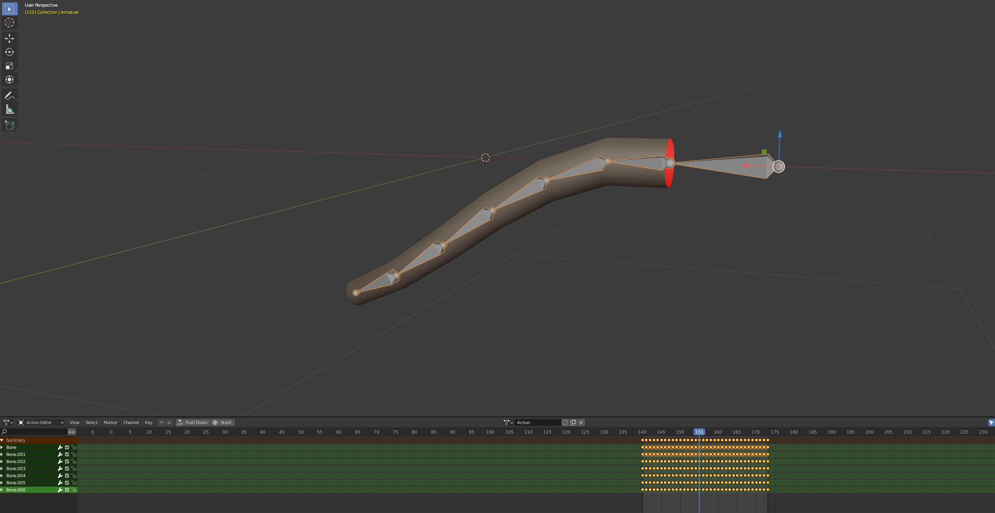Open the Action Editor mode dropdown
The image size is (995, 513).
[41, 423]
